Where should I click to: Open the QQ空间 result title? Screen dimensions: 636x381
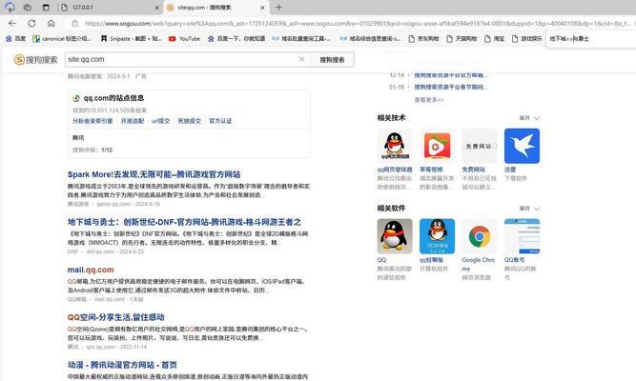(x=115, y=317)
